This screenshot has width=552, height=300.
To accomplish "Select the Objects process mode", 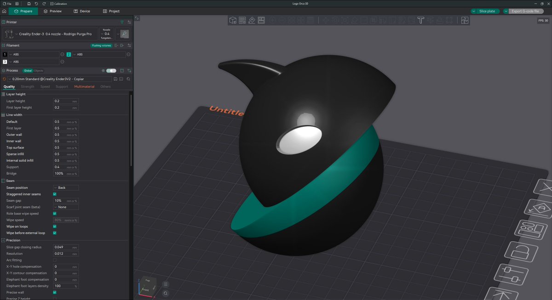I will click(39, 71).
